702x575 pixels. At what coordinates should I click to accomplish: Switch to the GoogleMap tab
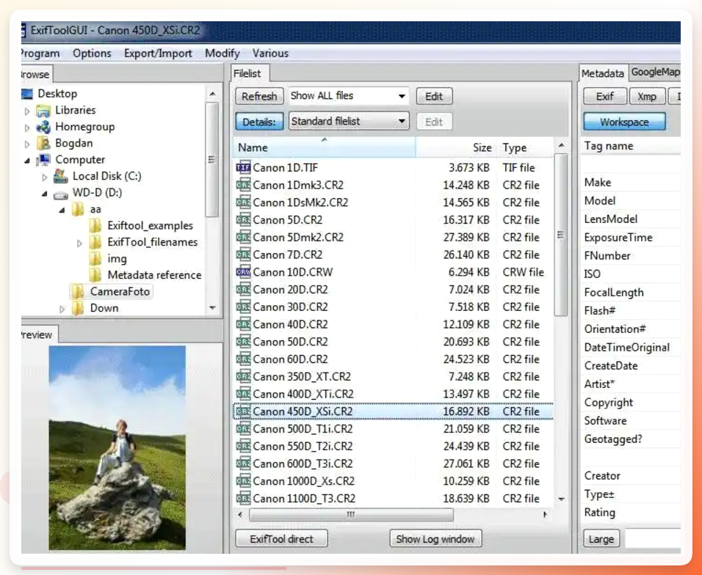pos(655,72)
